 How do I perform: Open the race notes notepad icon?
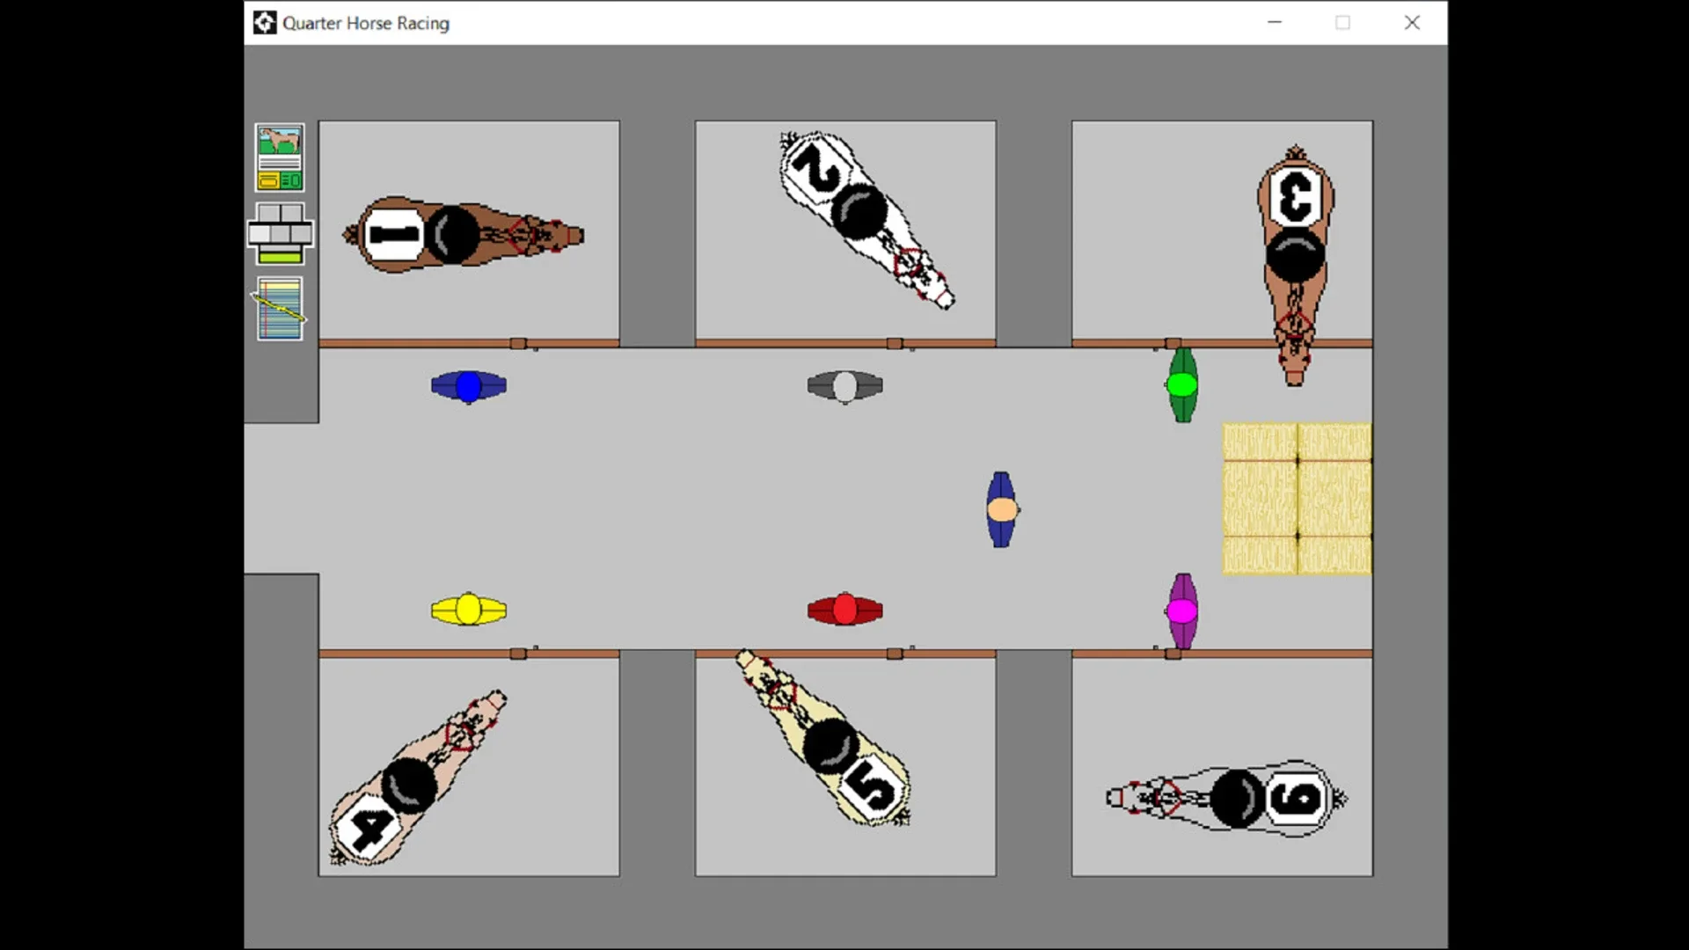click(279, 308)
